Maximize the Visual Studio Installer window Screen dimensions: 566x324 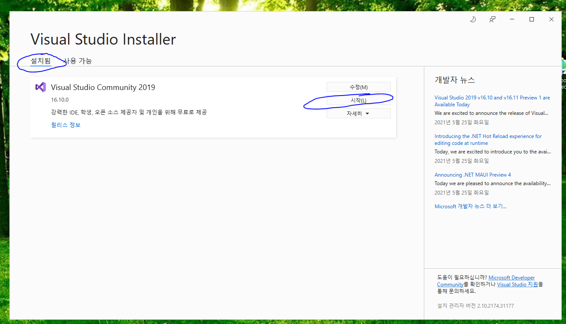[532, 19]
